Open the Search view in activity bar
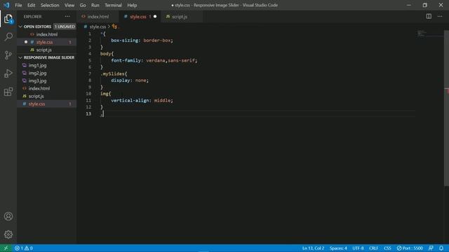 (8, 37)
